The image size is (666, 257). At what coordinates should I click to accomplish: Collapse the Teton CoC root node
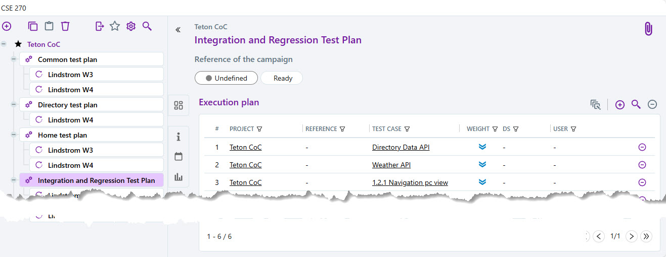point(4,44)
